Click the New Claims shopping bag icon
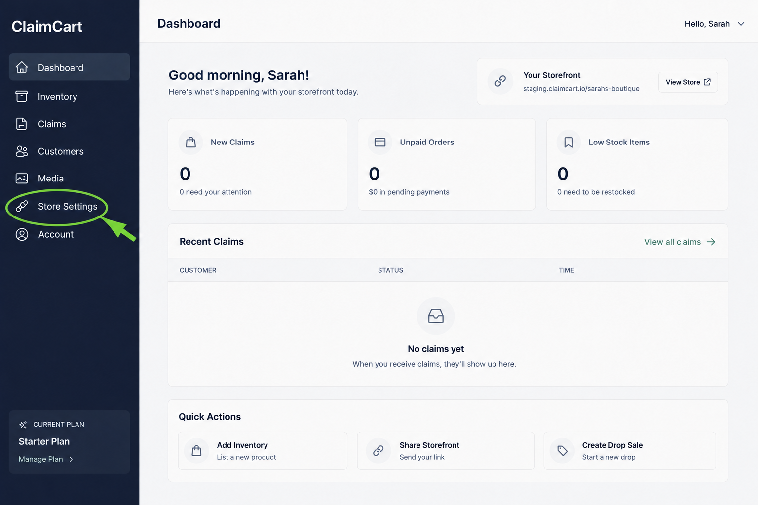The width and height of the screenshot is (758, 505). 191,143
